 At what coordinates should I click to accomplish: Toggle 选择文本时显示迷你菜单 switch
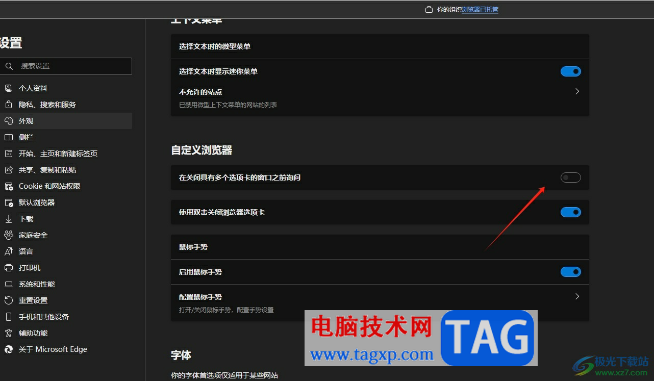click(570, 71)
